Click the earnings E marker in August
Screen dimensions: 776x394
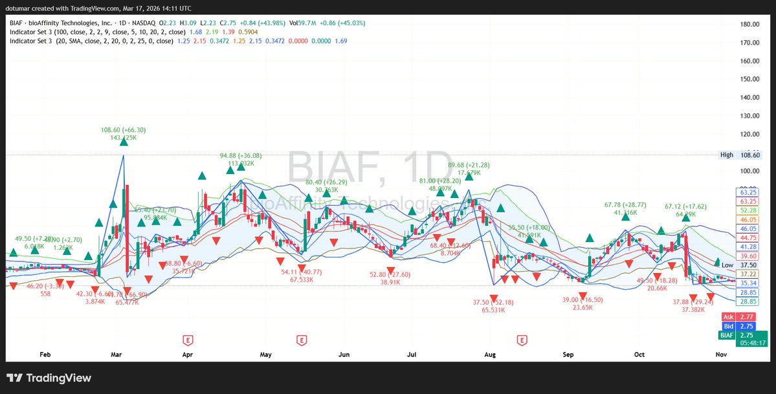pyautogui.click(x=521, y=340)
